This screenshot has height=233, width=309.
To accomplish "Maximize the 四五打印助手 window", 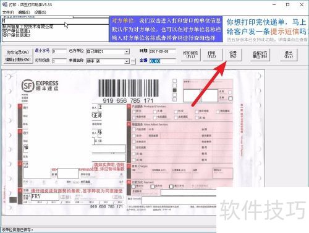I will coord(288,4).
